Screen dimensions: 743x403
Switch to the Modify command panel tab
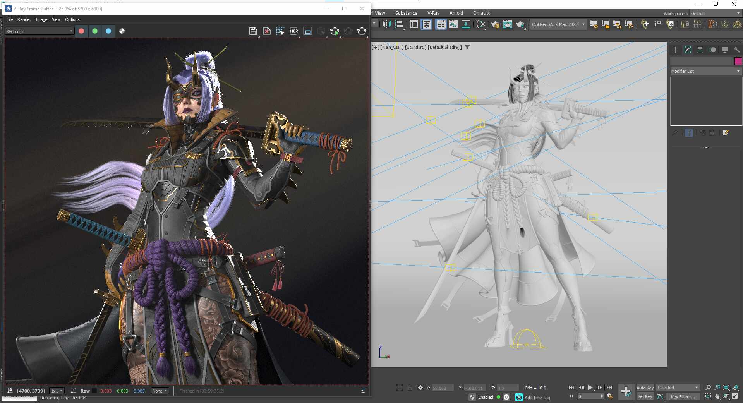688,50
